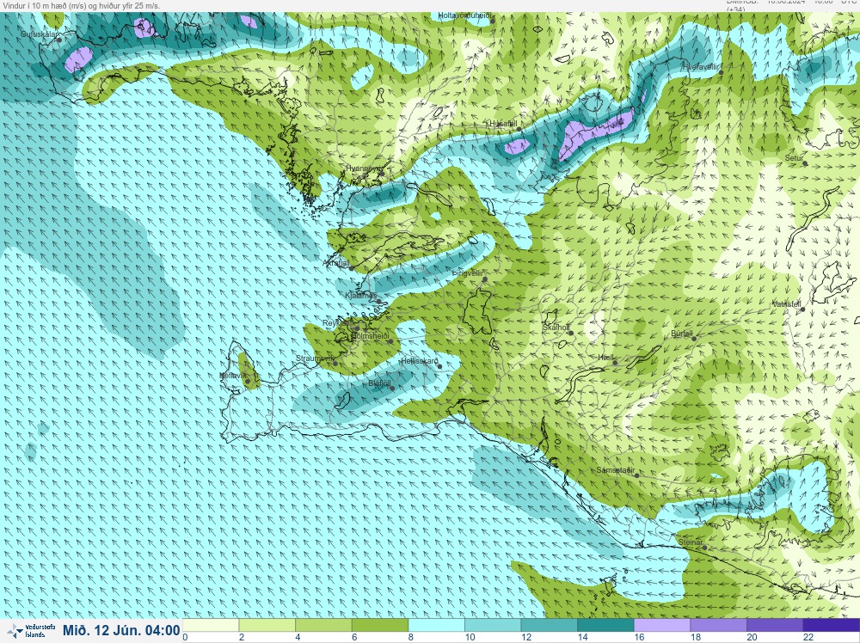Click the Hólmsheiði station marker
860x643 pixels.
point(390,341)
